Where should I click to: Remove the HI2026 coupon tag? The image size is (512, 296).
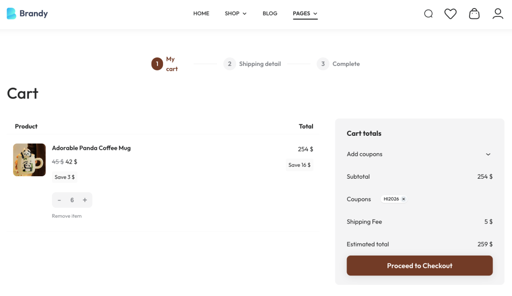(403, 199)
